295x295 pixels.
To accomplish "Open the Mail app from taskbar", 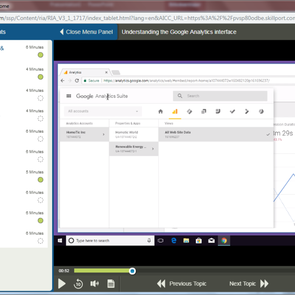I will coord(211,241).
